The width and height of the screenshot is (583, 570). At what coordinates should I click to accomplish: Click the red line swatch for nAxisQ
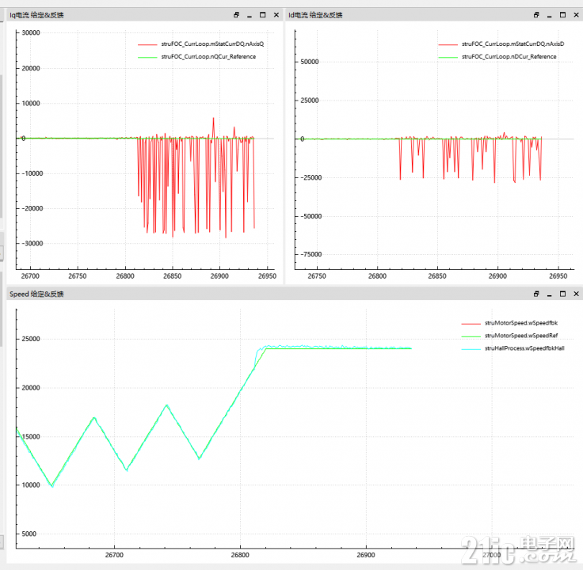pos(147,44)
